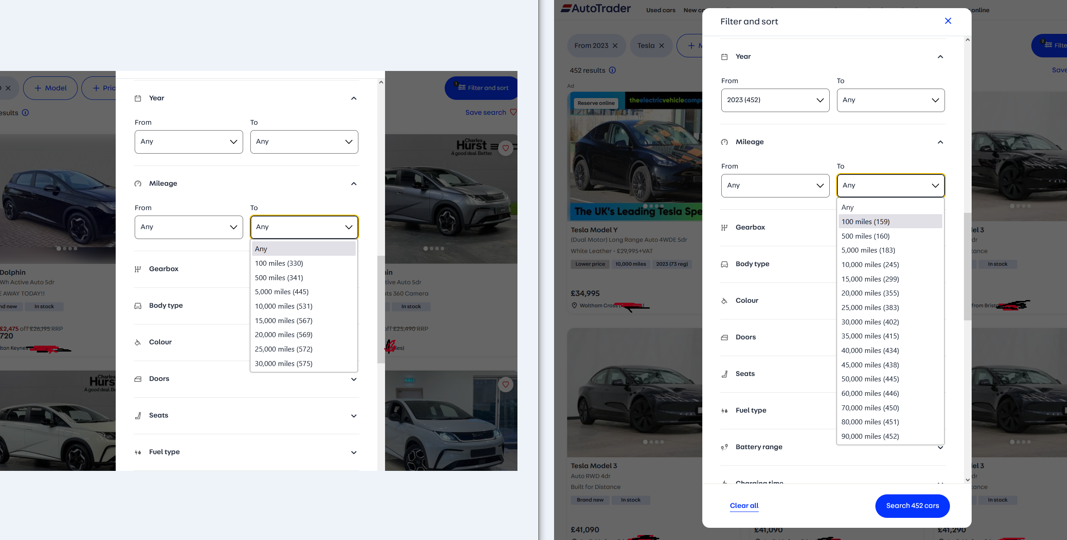Open Mileage From dropdown in left panel
1067x540 pixels.
coord(188,227)
